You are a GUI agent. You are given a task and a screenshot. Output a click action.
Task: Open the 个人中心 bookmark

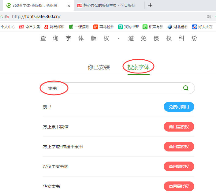tap(8, 27)
